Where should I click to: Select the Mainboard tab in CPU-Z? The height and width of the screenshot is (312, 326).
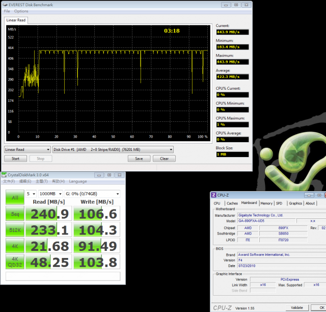pyautogui.click(x=249, y=203)
